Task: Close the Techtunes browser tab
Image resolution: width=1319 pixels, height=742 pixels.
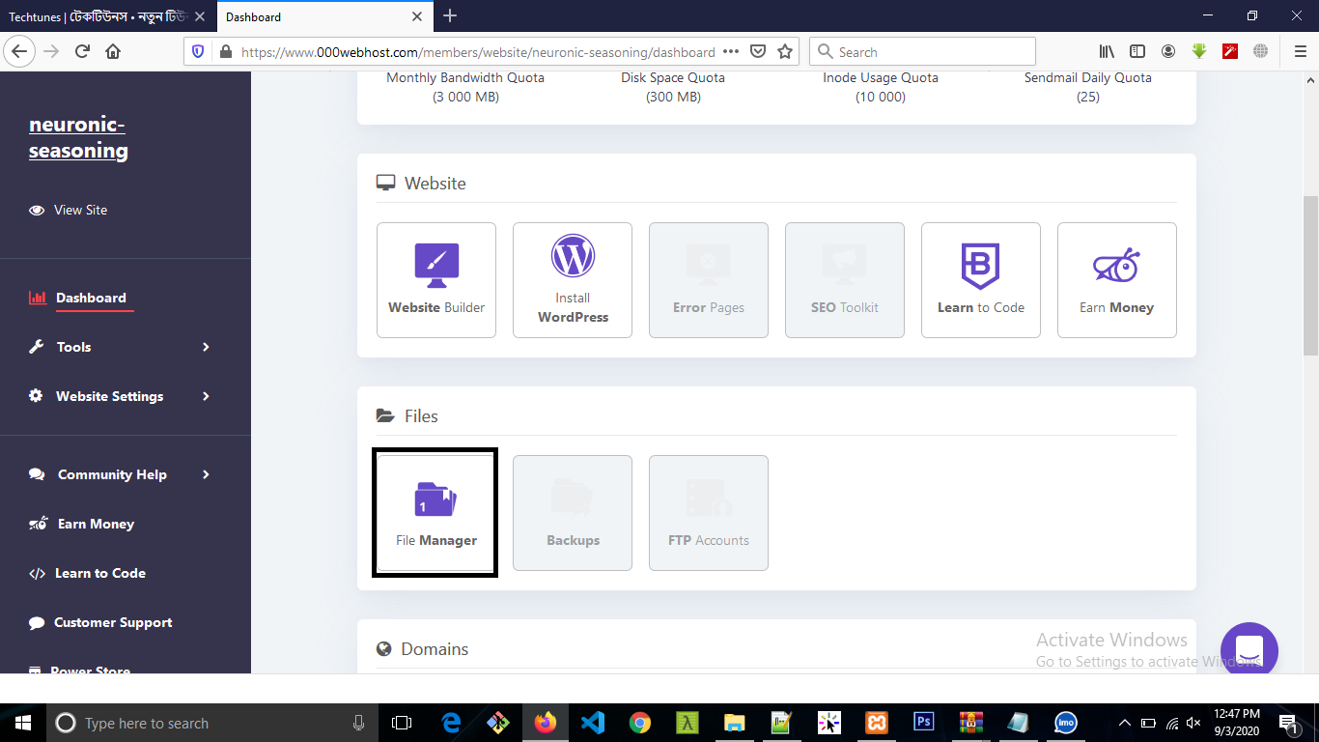Action: pyautogui.click(x=201, y=16)
